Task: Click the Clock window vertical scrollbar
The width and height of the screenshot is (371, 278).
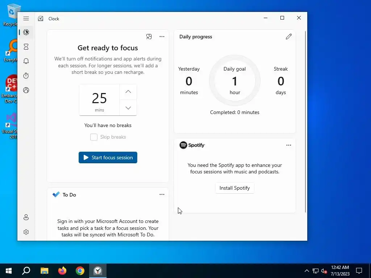Action: tap(305, 122)
